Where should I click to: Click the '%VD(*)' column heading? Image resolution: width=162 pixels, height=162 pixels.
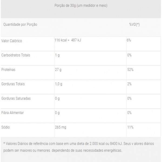(134, 25)
